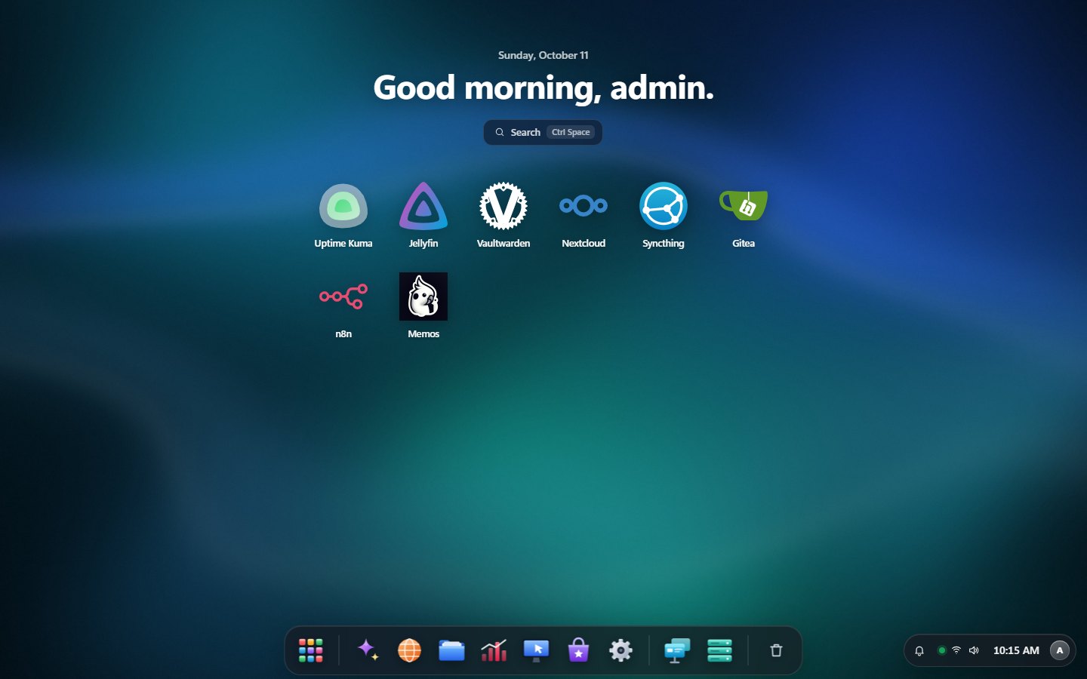Launch the n8n workflow app
The width and height of the screenshot is (1087, 679).
tap(343, 296)
